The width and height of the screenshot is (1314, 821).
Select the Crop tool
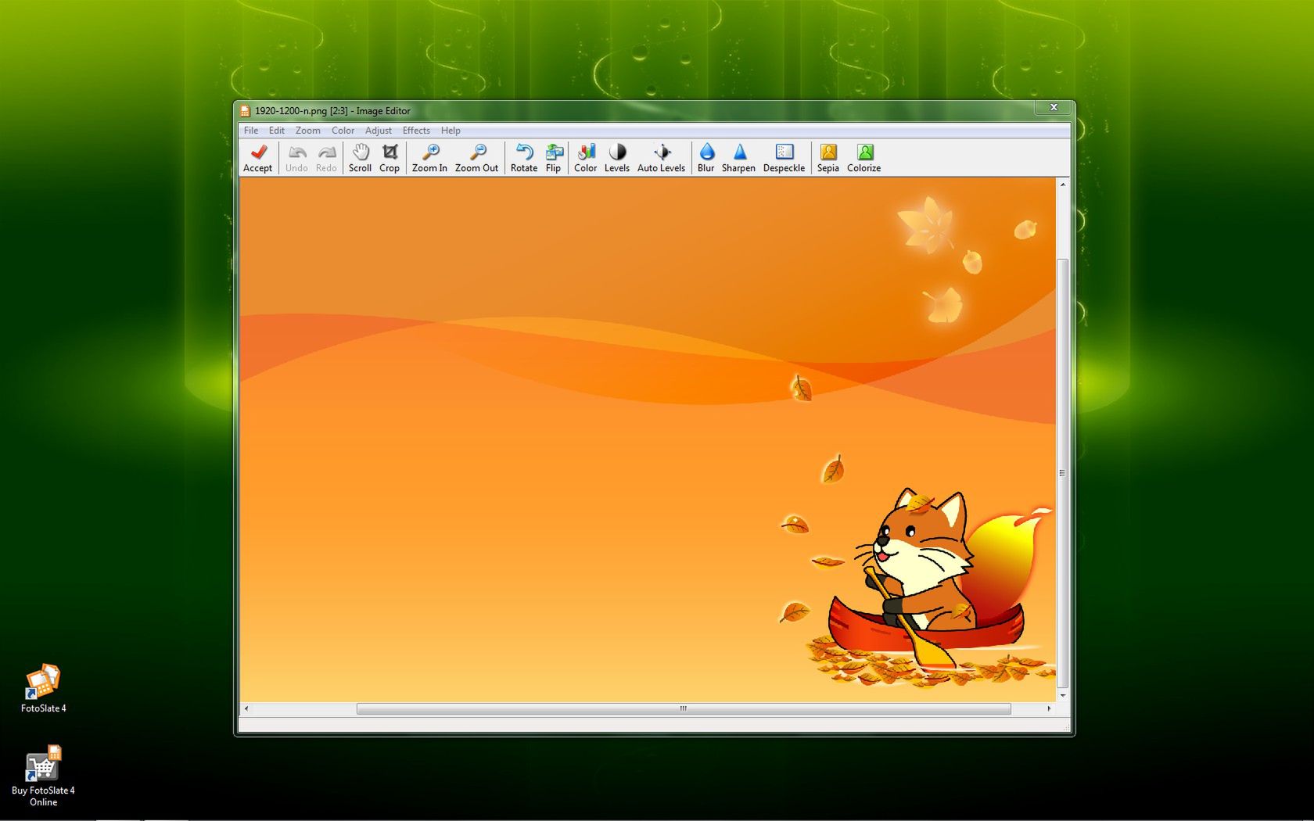pos(390,157)
